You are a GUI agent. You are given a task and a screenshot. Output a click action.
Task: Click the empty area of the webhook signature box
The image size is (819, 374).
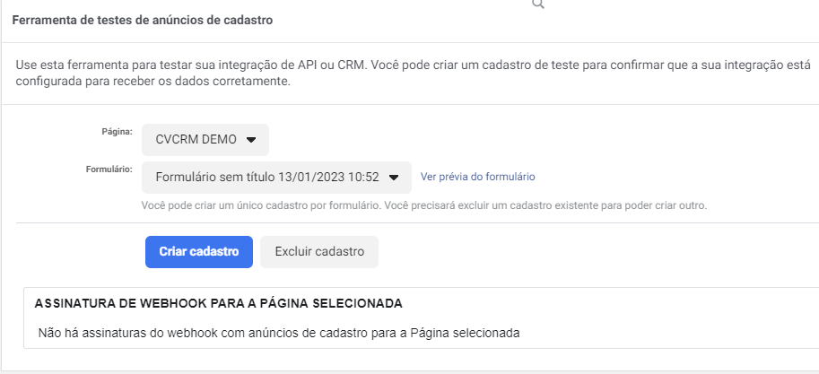point(668,318)
